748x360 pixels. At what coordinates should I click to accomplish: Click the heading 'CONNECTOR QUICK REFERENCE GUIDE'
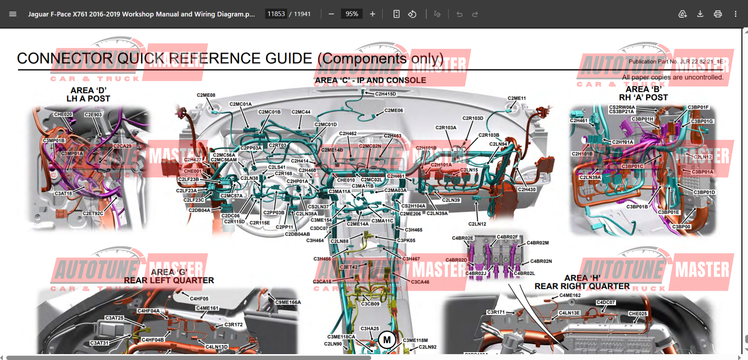pos(164,59)
